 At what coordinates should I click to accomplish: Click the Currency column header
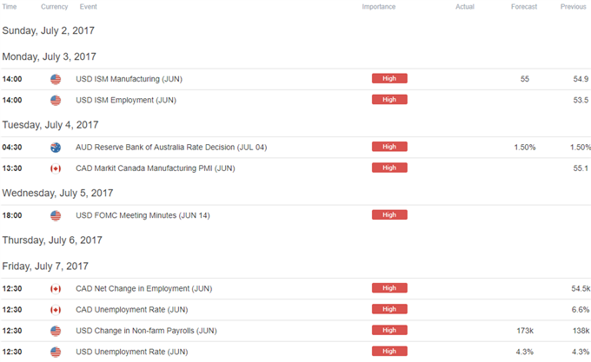(54, 7)
